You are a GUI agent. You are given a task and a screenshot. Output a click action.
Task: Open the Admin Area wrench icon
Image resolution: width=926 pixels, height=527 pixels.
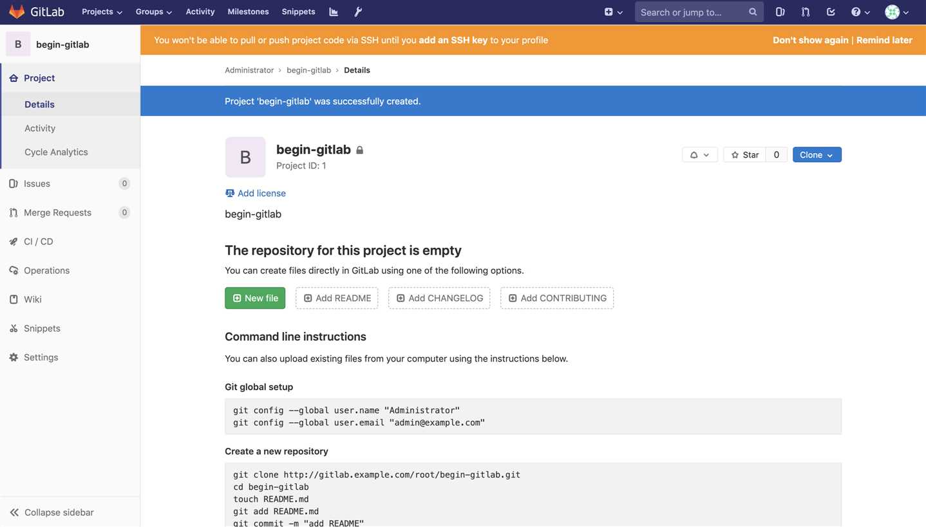358,12
